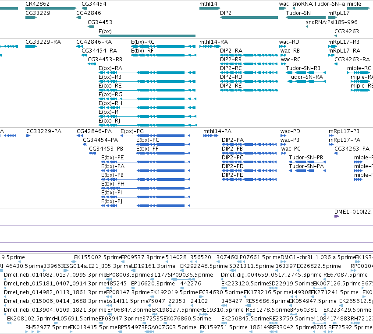Open the CG34454-PA protein label
The width and height of the screenshot is (373, 334).
point(100,140)
